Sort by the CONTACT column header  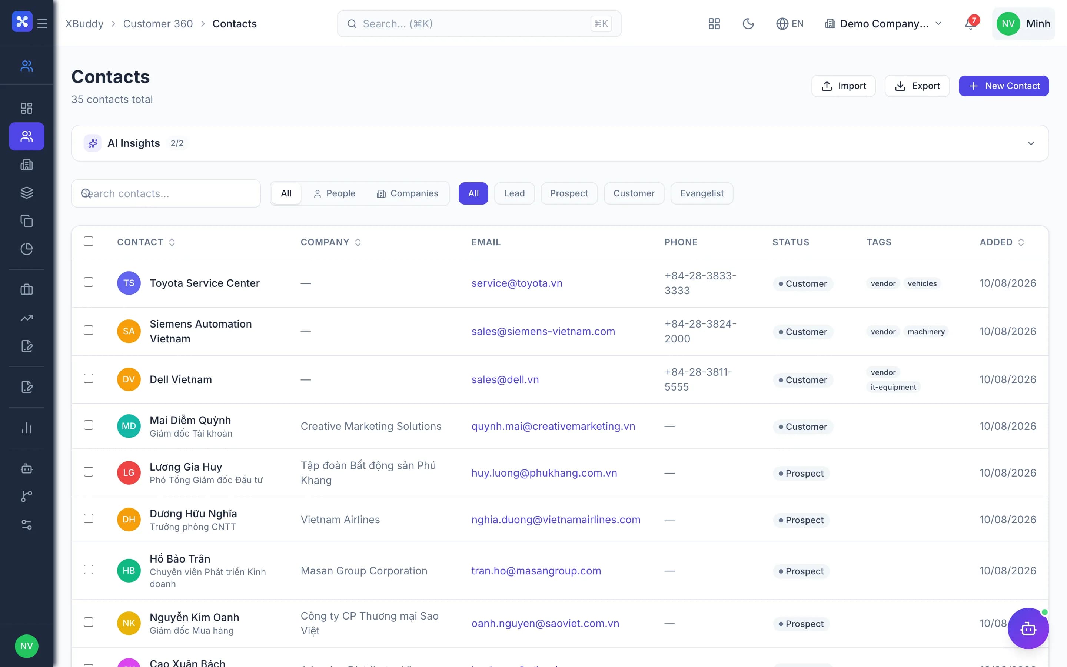(x=146, y=242)
